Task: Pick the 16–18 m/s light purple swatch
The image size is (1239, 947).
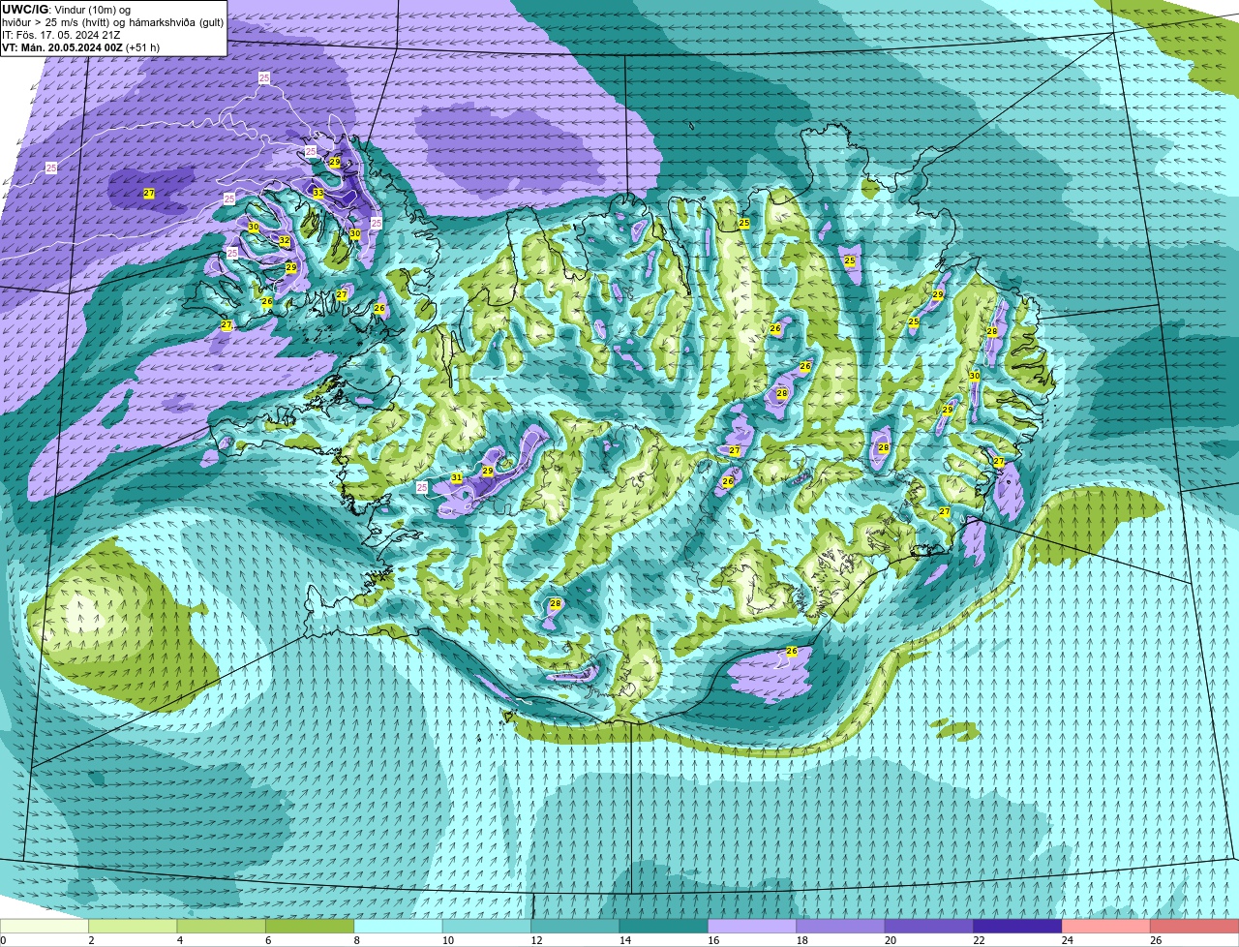Action: click(x=753, y=927)
